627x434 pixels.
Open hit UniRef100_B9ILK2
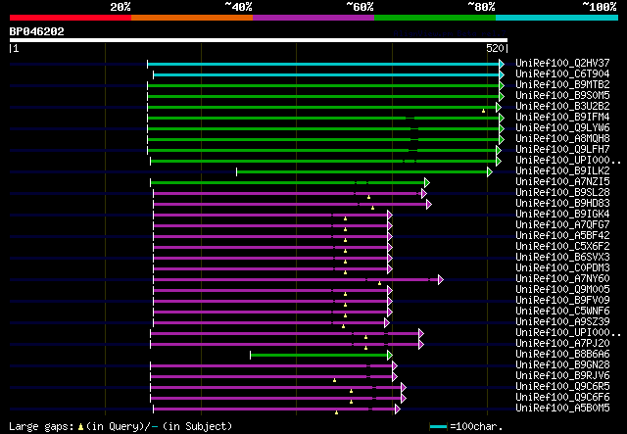(562, 170)
